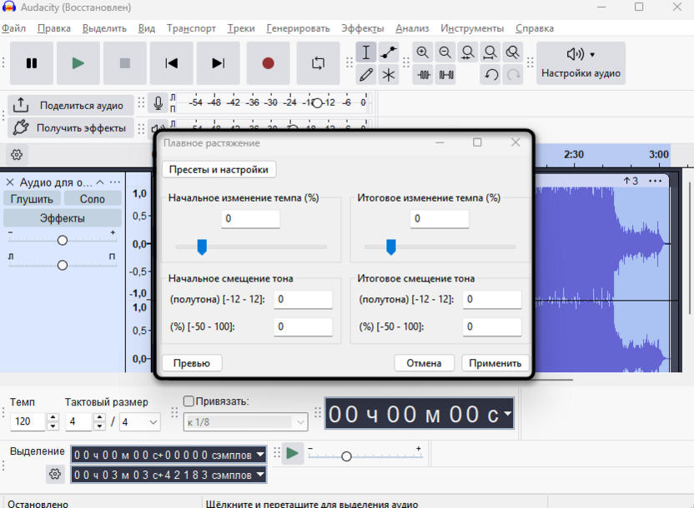Open selection toolbar gear settings
The height and width of the screenshot is (508, 694).
coord(55,475)
